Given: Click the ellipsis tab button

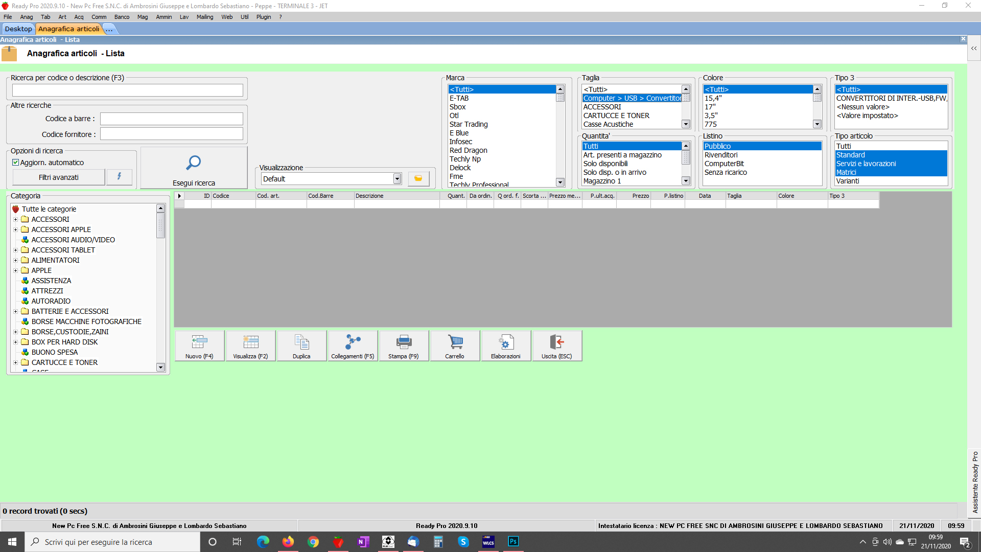Looking at the screenshot, I should tap(109, 29).
